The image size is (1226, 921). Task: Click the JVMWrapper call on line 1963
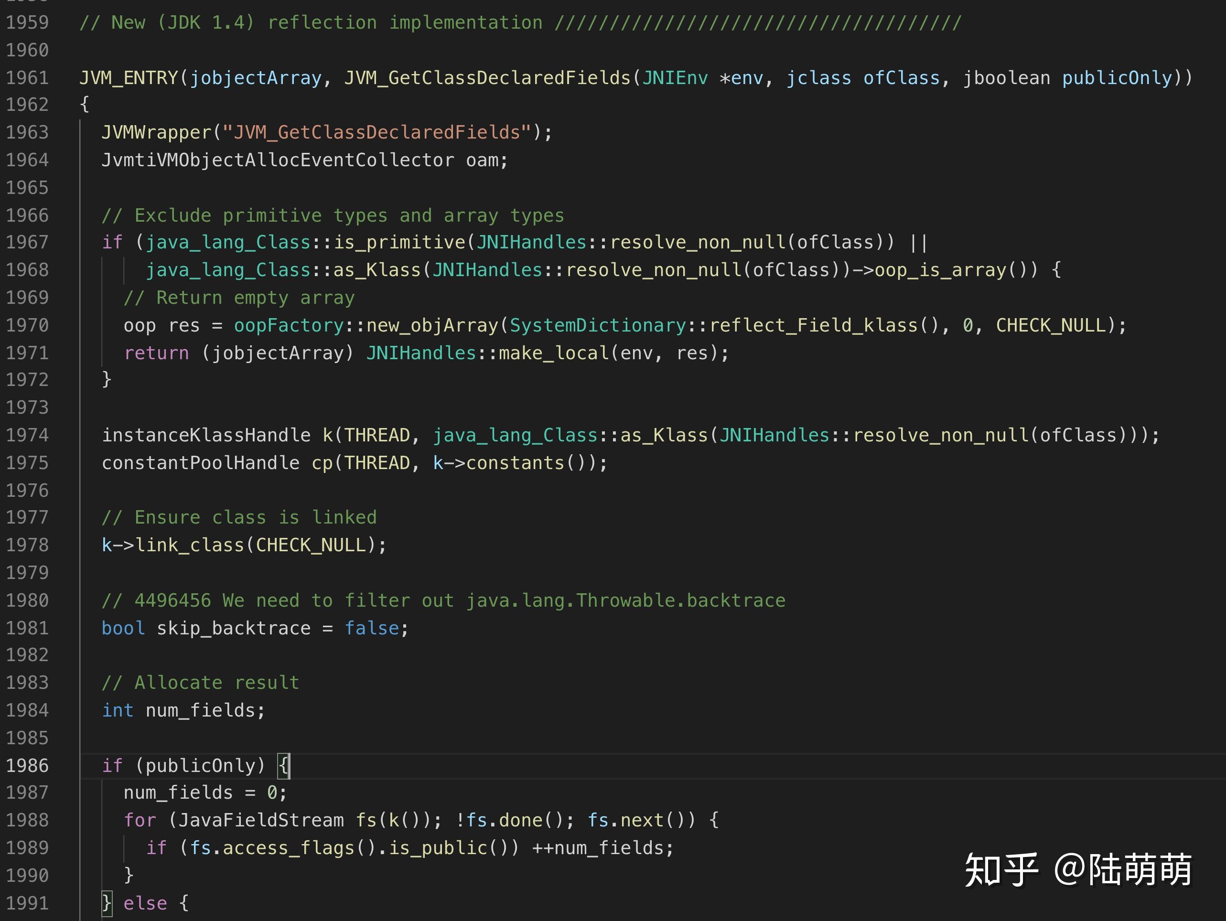tap(156, 132)
